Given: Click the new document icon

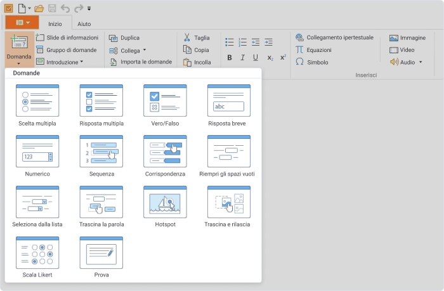Looking at the screenshot, I should tap(22, 8).
